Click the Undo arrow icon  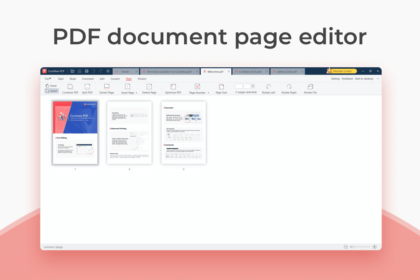pyautogui.click(x=94, y=71)
